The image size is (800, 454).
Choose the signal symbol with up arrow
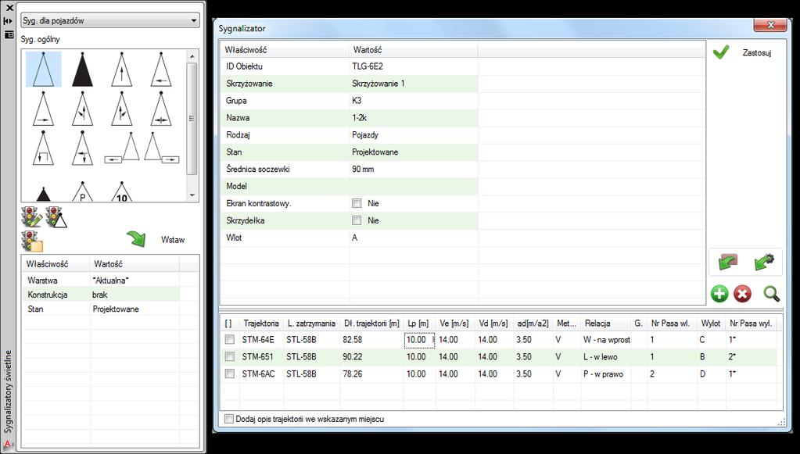(x=121, y=70)
